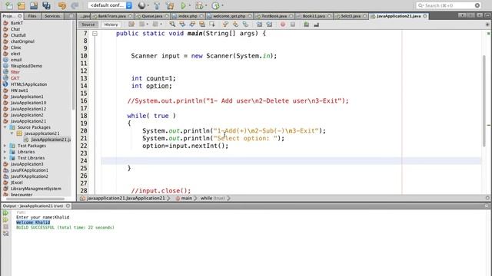Open the welcome_get.php editor tab

pos(229,16)
